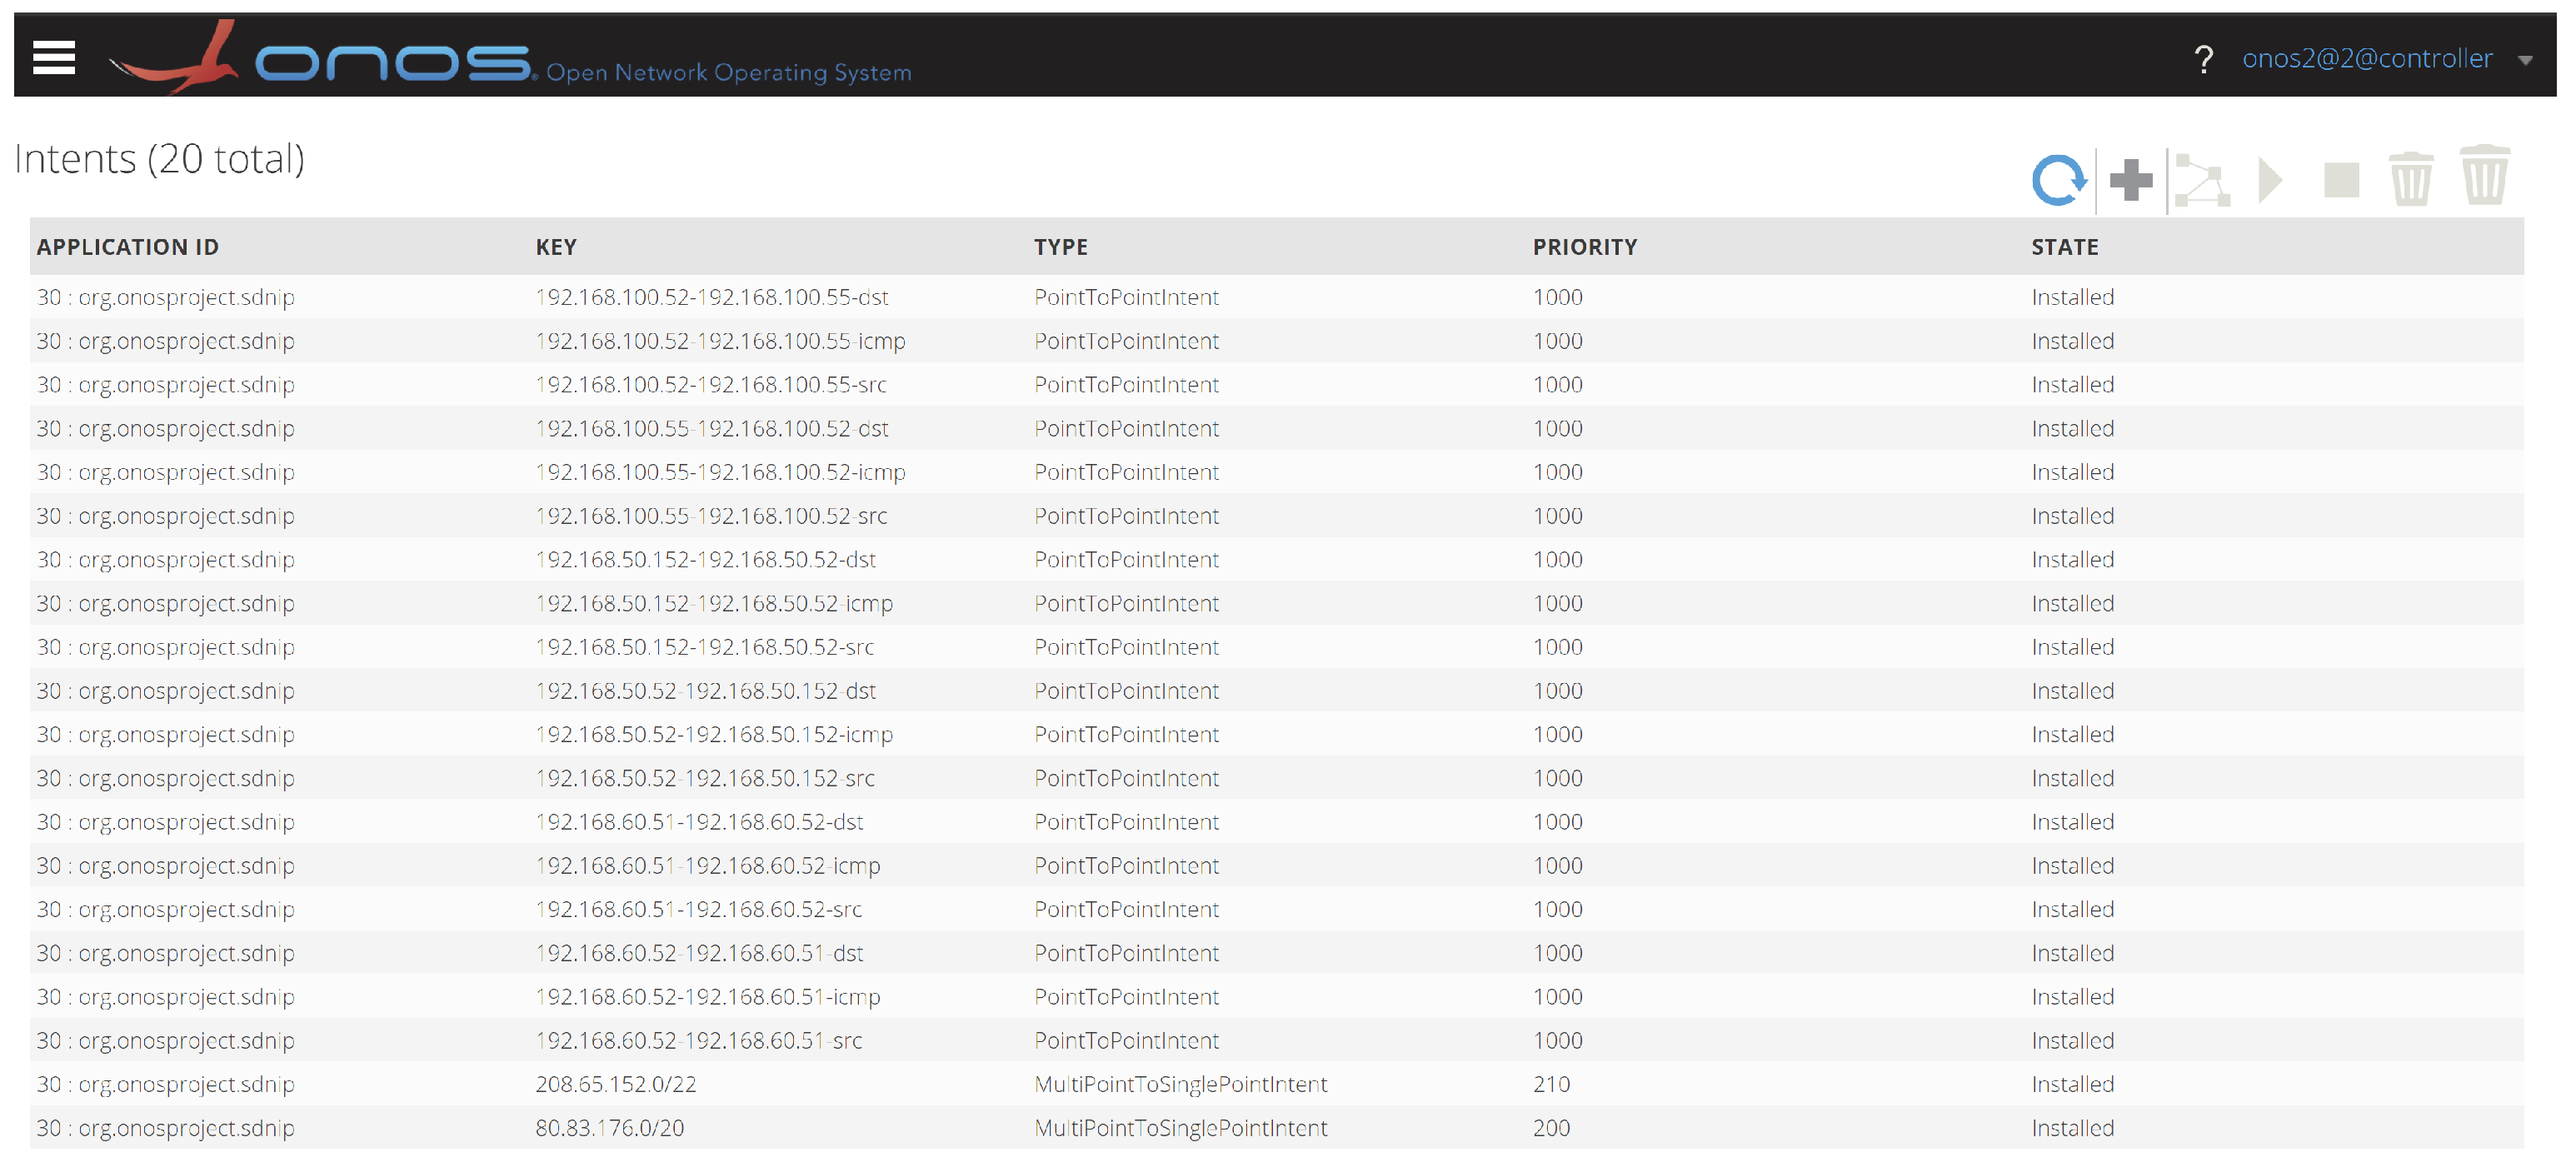Click the resubmit intent play icon
2576x1172 pixels.
2271,181
